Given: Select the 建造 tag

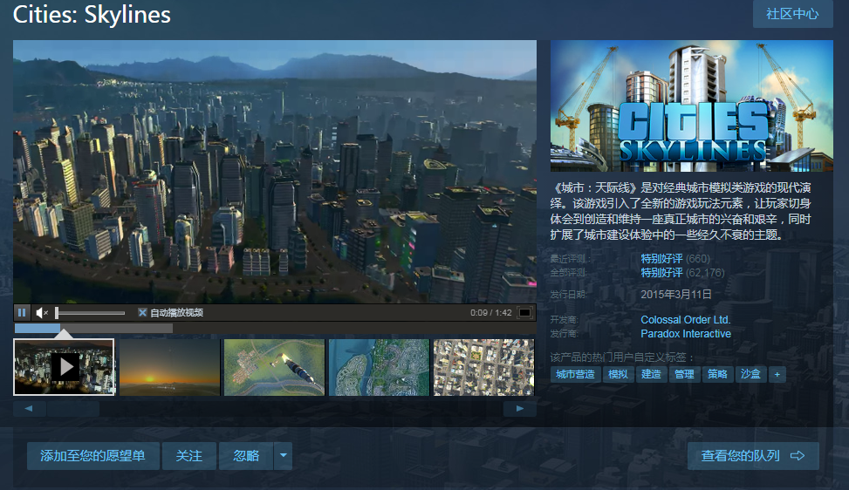Looking at the screenshot, I should click(651, 374).
